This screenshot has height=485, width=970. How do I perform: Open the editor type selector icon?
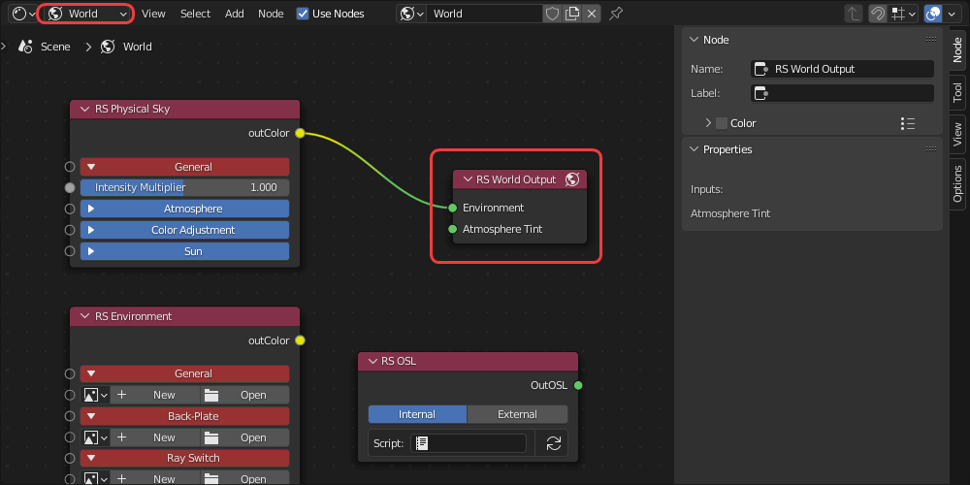coord(23,14)
